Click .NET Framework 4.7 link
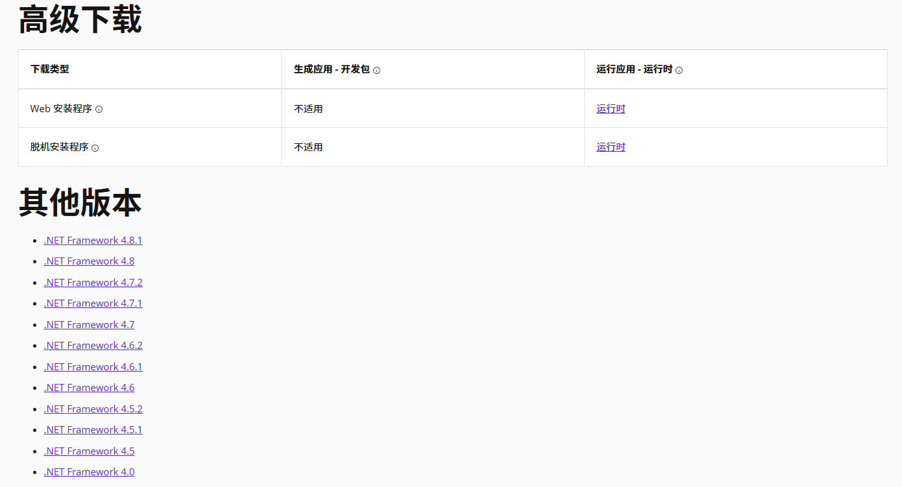The image size is (902, 487). [x=89, y=324]
